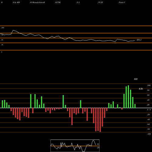Click the lowest red MR histogram bar
This screenshot has height=152, width=152.
(100, 120)
